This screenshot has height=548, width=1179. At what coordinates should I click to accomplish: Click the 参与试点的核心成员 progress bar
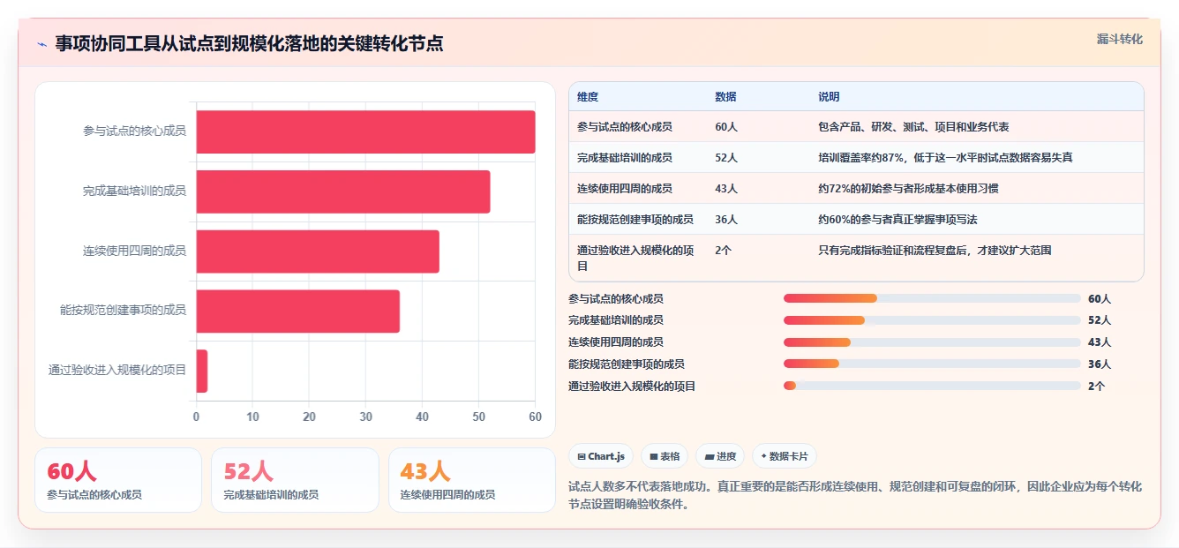pos(932,298)
